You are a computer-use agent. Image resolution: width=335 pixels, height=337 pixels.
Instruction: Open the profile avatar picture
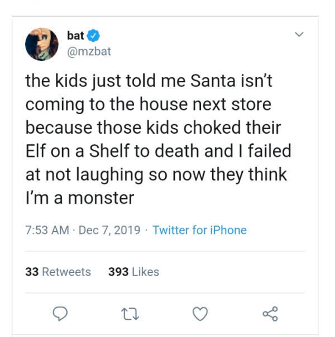pyautogui.click(x=42, y=44)
